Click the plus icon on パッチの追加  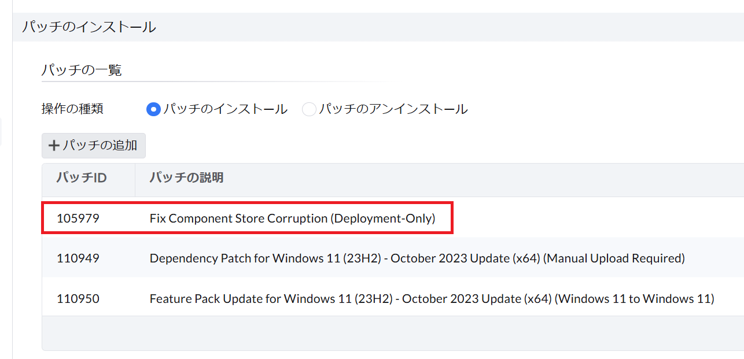click(54, 146)
